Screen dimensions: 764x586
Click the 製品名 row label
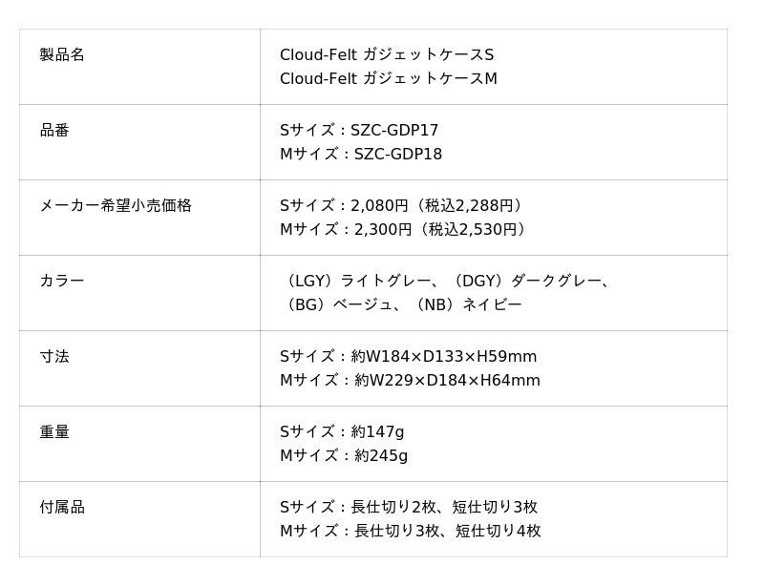[x=62, y=54]
